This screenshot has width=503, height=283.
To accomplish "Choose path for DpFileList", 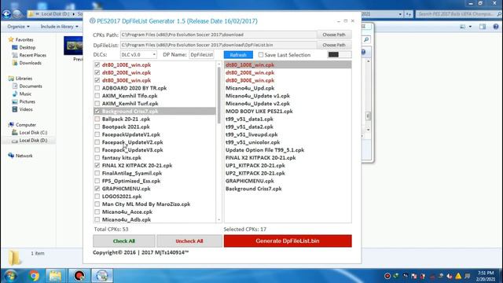I will (334, 45).
